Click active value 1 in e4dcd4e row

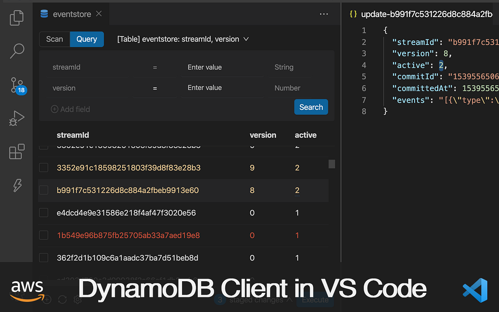(x=297, y=213)
